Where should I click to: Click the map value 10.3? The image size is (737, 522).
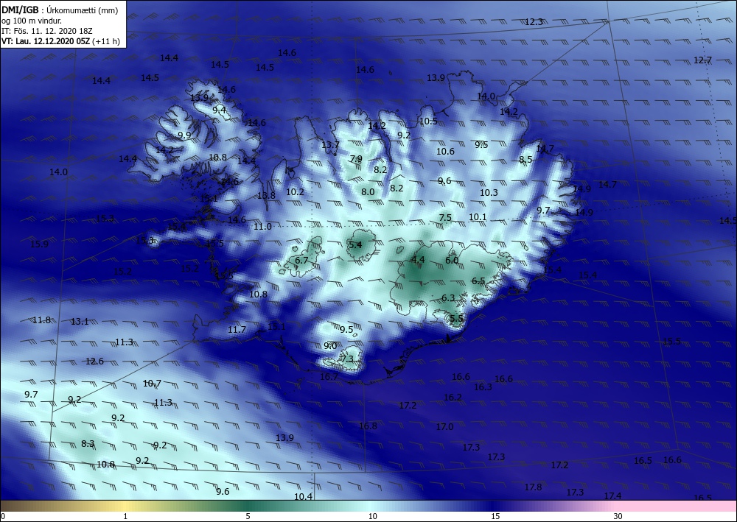pos(489,192)
